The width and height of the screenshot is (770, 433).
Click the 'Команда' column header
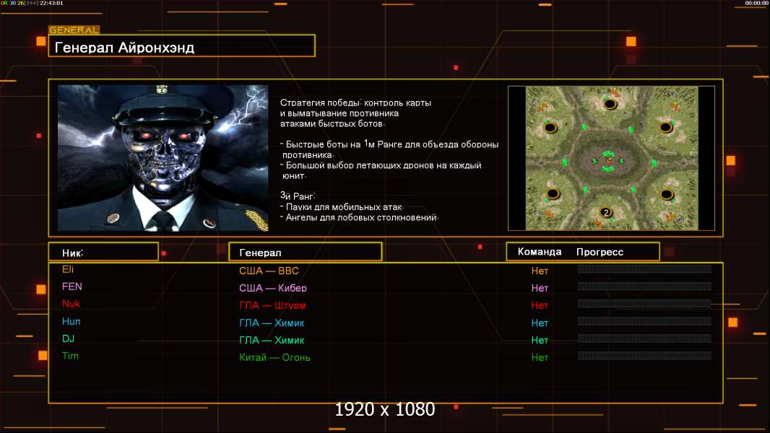click(x=539, y=252)
